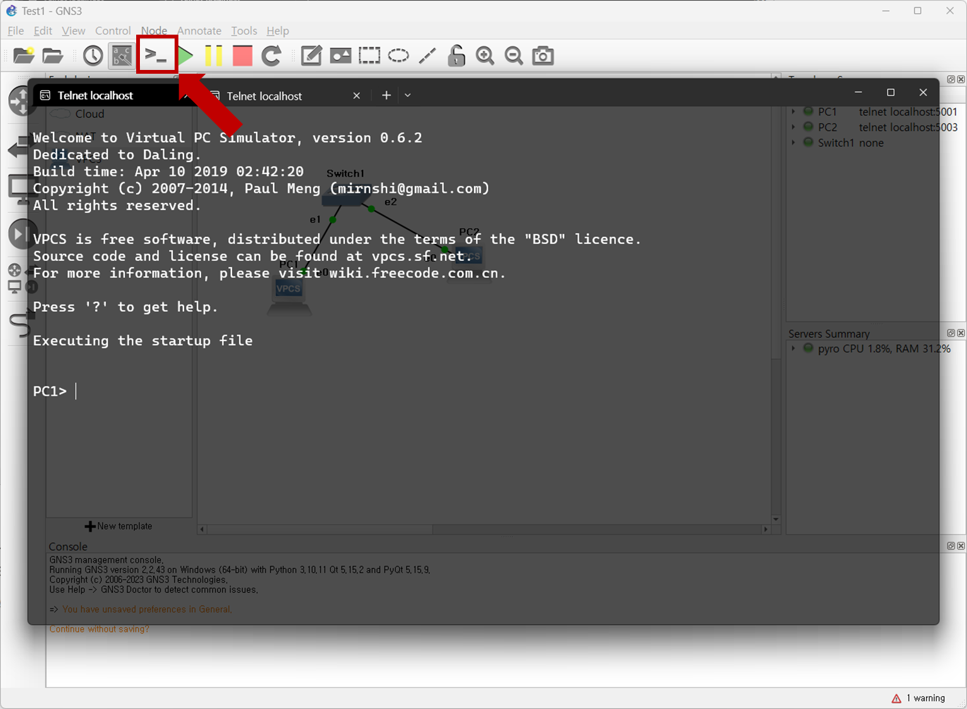Select the Draw line tool
967x709 pixels.
[427, 56]
